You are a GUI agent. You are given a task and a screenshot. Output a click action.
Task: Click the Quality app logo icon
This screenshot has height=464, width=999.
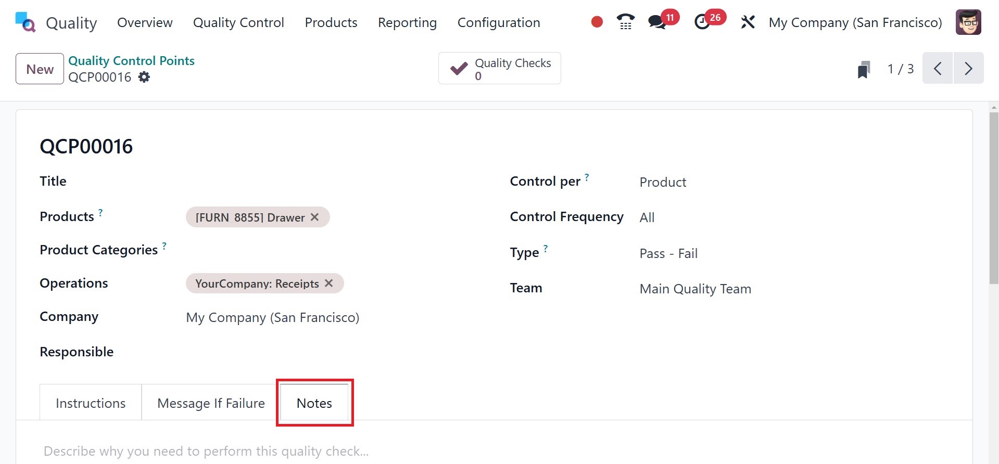point(25,22)
